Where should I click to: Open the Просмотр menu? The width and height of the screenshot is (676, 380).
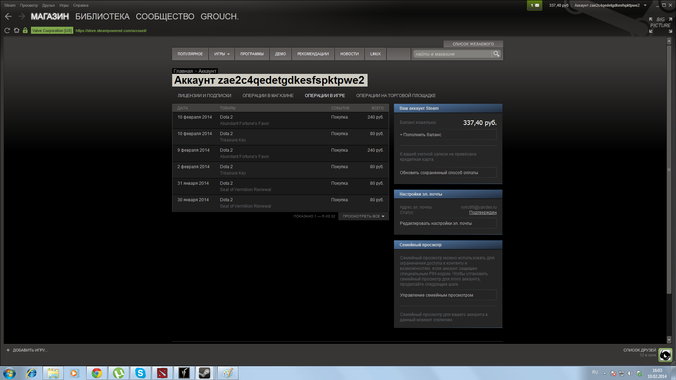(29, 5)
